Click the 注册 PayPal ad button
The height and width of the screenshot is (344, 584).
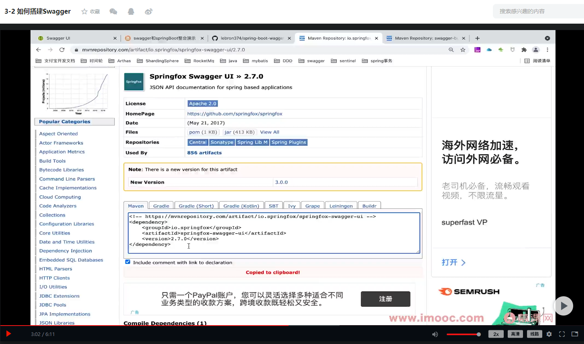(x=385, y=299)
